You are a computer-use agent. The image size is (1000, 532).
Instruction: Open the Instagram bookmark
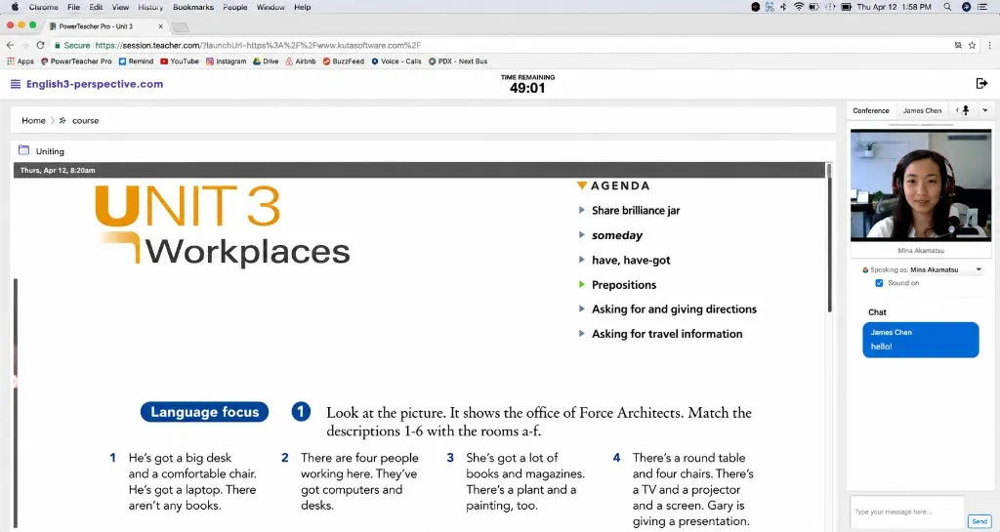[226, 61]
